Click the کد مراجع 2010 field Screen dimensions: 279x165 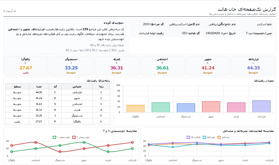click(148, 24)
